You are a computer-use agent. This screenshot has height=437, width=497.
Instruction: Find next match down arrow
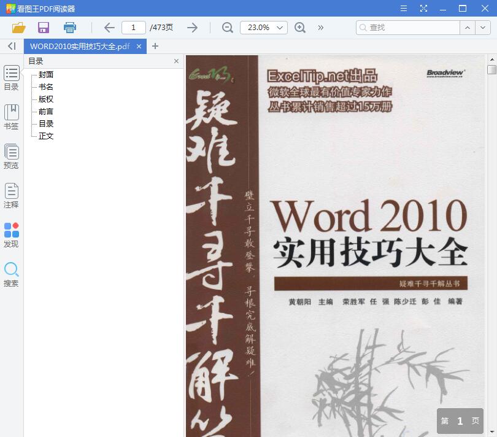pyautogui.click(x=483, y=28)
